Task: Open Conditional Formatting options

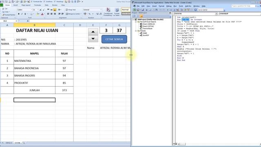Action: click(x=108, y=12)
